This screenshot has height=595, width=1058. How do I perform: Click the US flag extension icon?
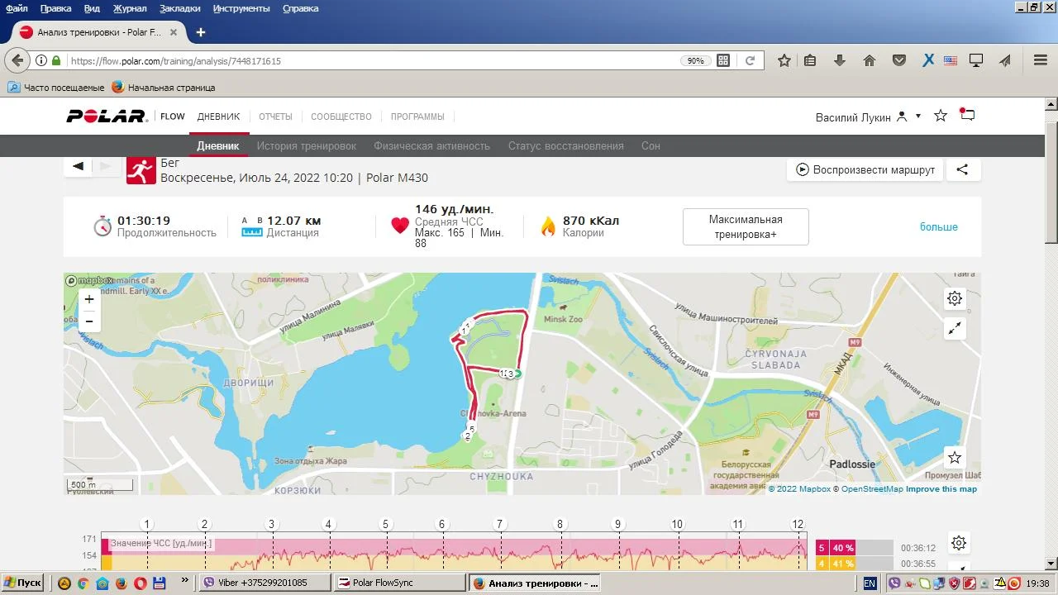point(951,60)
